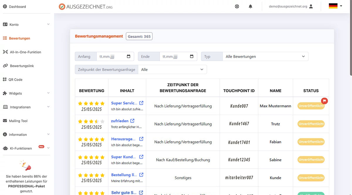The image size is (352, 195).
Task: Open the Typ dropdown 'Alle Bewertungen'
Action: (265, 57)
